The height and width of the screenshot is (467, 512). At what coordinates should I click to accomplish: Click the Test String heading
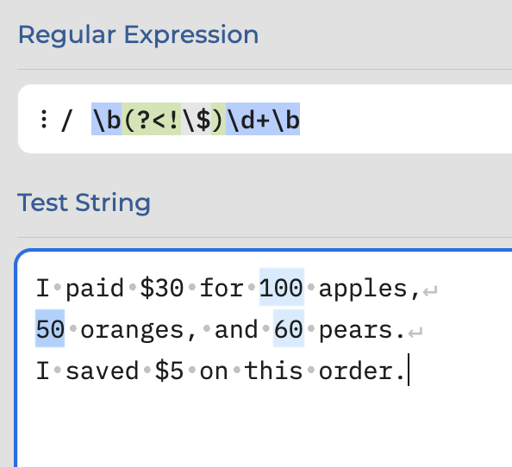[x=84, y=203]
